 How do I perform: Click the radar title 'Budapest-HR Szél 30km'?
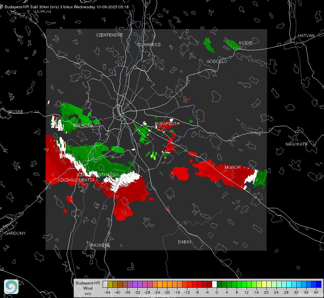(27, 7)
